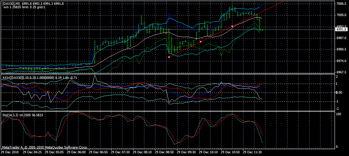Image resolution: width=349 pixels, height=156 pixels.
Task: Click the middle anchor point on red trendline
Action: [x=200, y=41]
